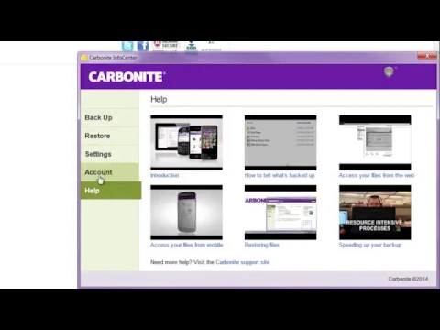The width and height of the screenshot is (440, 330).
Task: Close the Carbonite InfoCenter window
Action: pyautogui.click(x=427, y=56)
